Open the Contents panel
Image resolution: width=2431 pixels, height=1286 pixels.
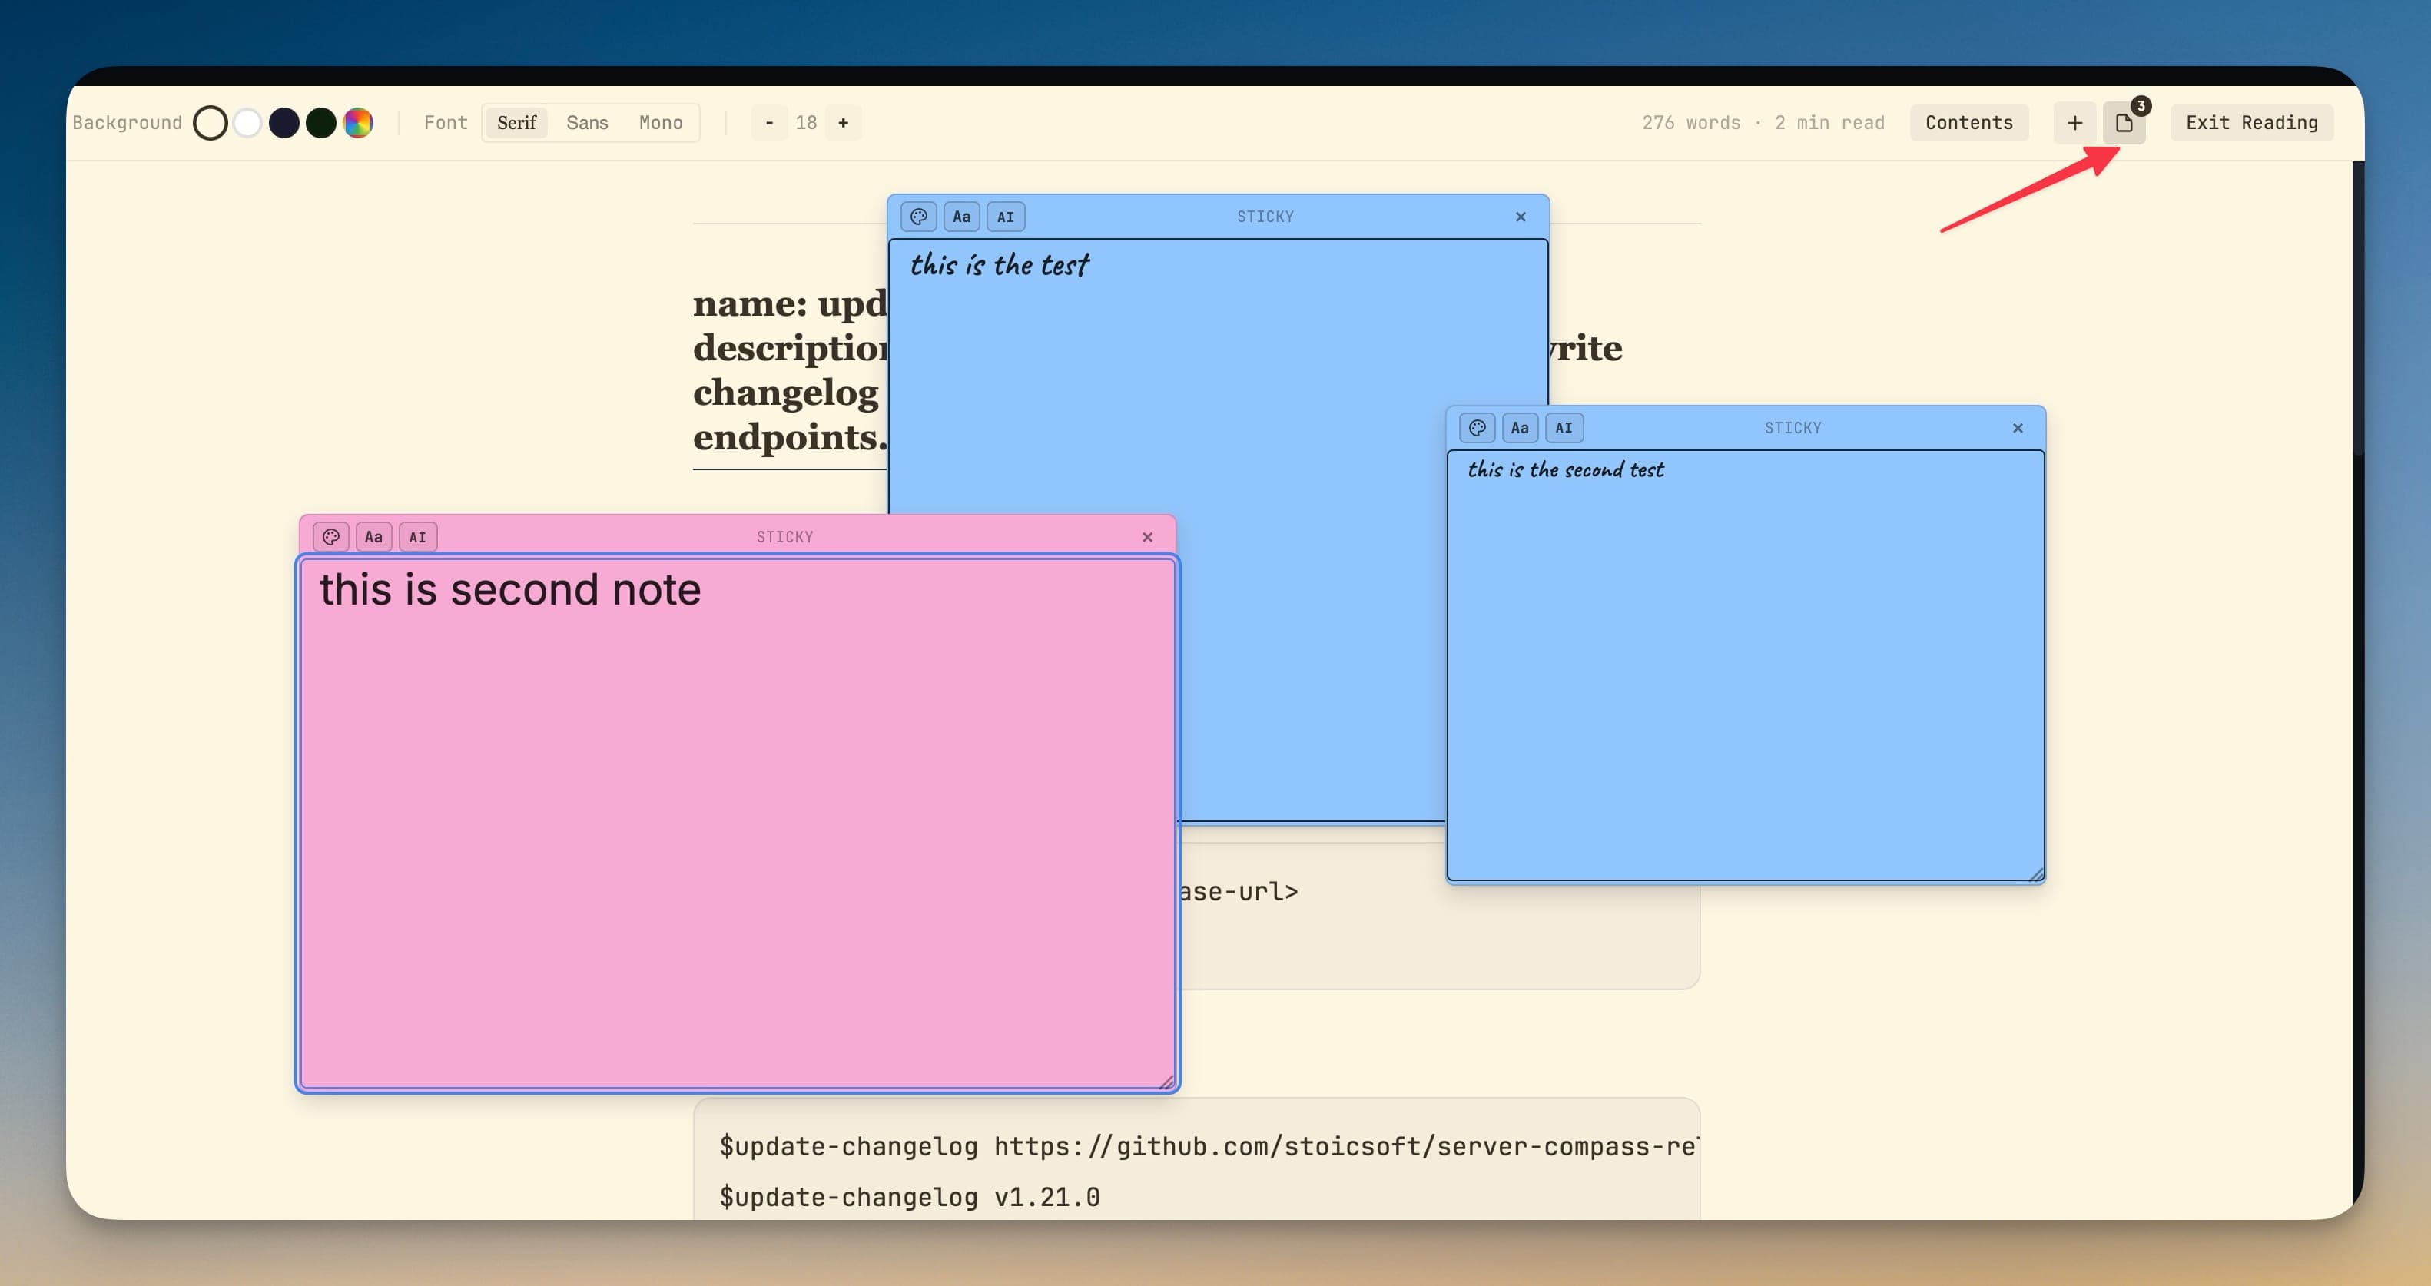pyautogui.click(x=1968, y=123)
